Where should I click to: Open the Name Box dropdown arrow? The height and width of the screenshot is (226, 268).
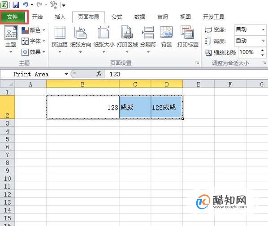(x=66, y=74)
